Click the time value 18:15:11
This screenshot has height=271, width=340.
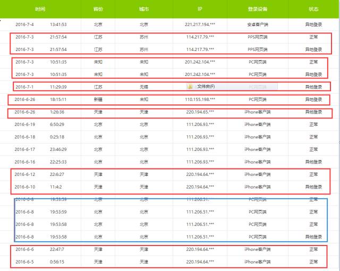58,99
